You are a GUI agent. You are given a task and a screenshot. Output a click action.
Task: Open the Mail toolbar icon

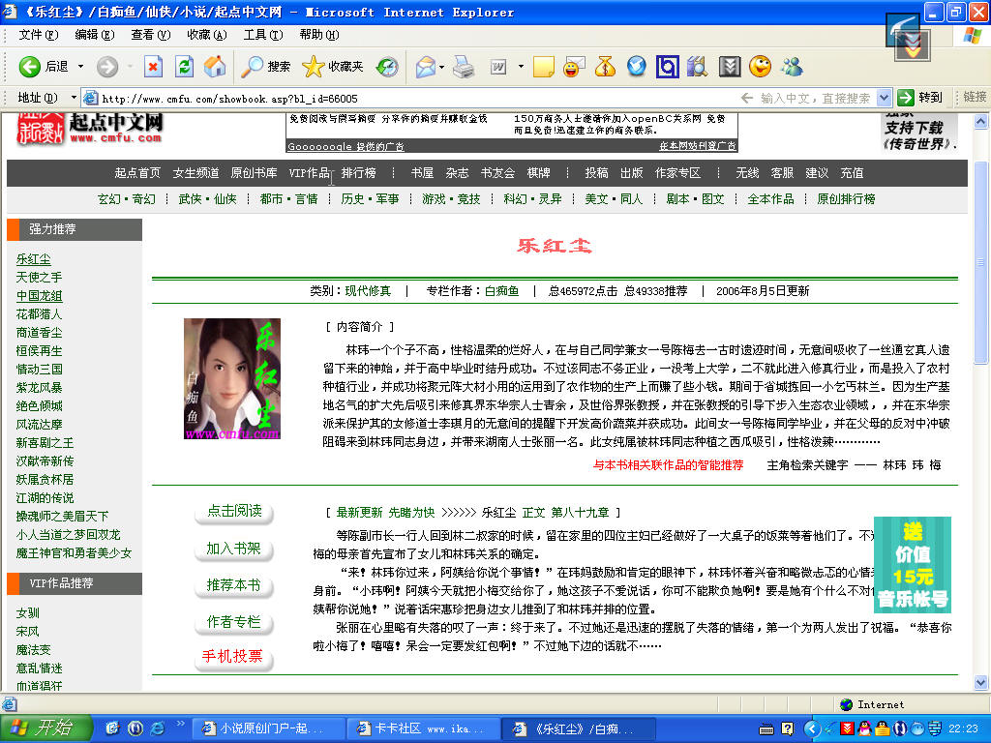point(426,67)
